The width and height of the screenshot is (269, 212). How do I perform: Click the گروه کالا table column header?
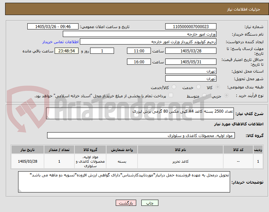click(x=90, y=150)
